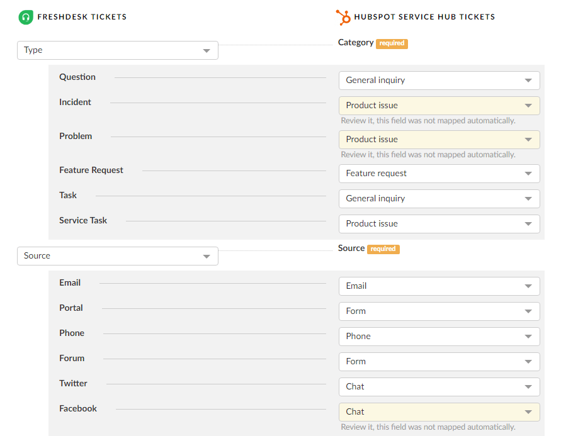561x436 pixels.
Task: Open the Twitter source mapping dropdown
Action: tap(439, 387)
